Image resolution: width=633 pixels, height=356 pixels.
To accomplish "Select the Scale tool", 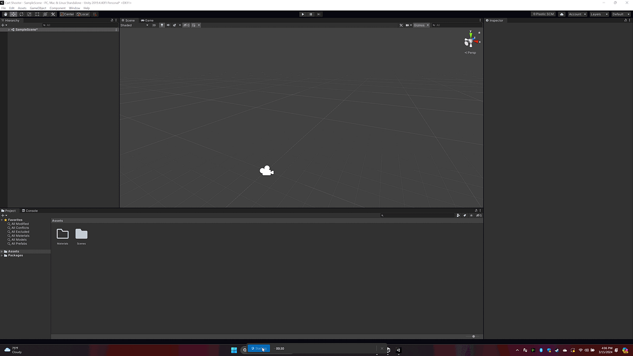I will (30, 14).
